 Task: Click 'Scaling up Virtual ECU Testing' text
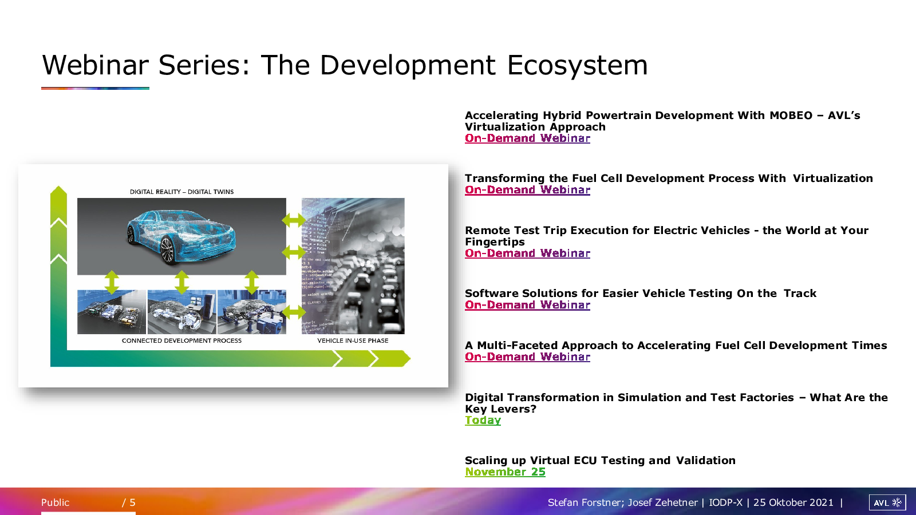pyautogui.click(x=600, y=461)
